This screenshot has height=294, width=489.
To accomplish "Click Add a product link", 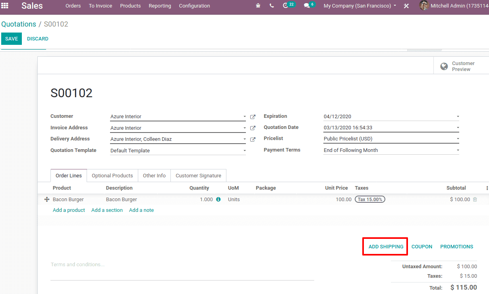I will click(69, 210).
